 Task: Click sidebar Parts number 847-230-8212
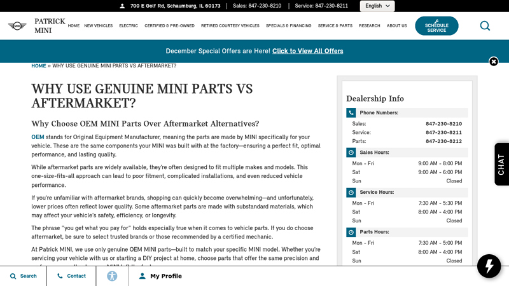(443, 141)
